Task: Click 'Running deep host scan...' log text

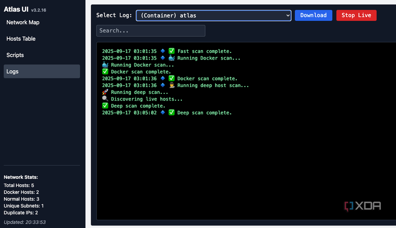Action: click(213, 86)
